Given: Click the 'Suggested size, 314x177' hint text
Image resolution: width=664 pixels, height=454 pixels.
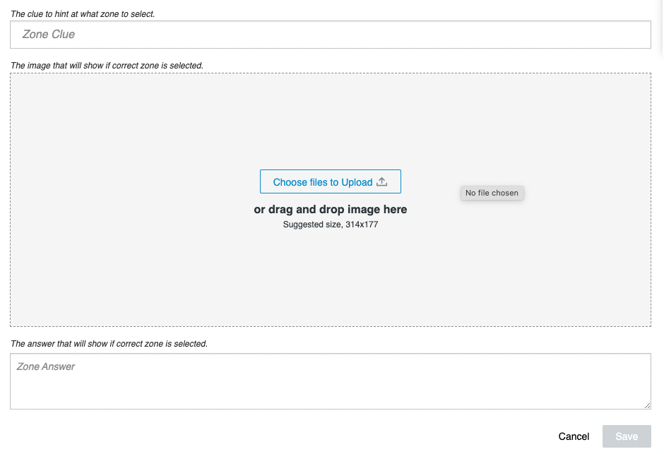Looking at the screenshot, I should pos(330,224).
